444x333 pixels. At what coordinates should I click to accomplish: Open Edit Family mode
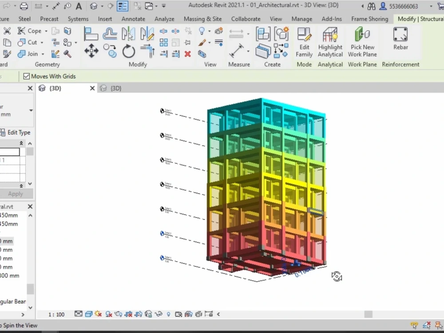click(x=304, y=42)
